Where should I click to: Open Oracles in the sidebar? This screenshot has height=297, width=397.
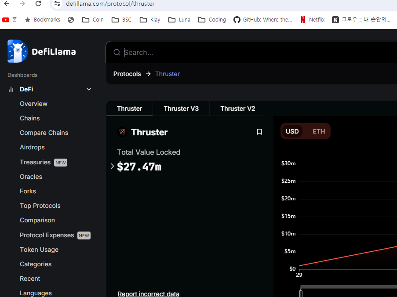pos(31,177)
